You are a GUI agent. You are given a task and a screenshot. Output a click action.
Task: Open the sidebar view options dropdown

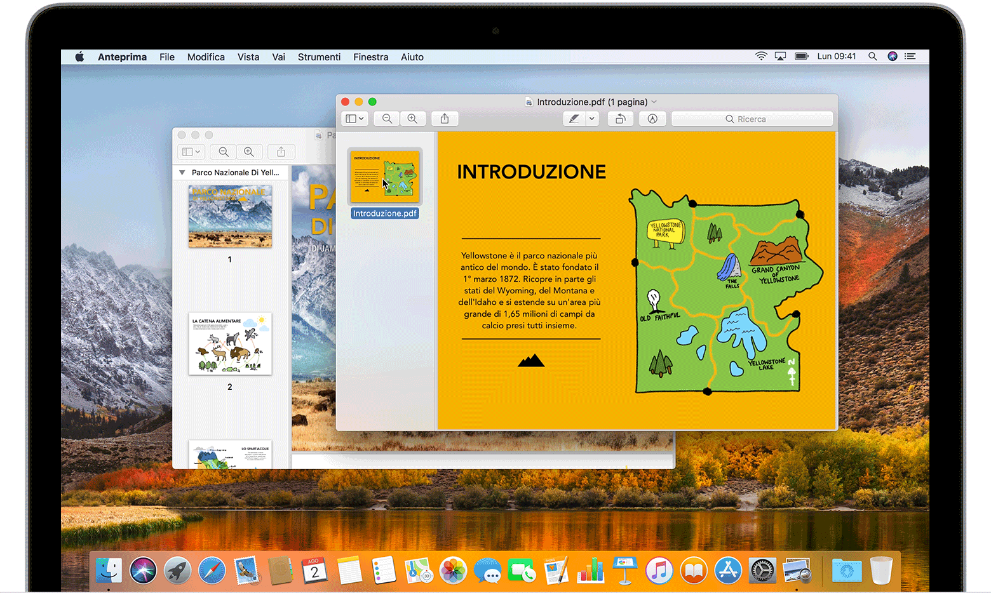click(x=354, y=119)
